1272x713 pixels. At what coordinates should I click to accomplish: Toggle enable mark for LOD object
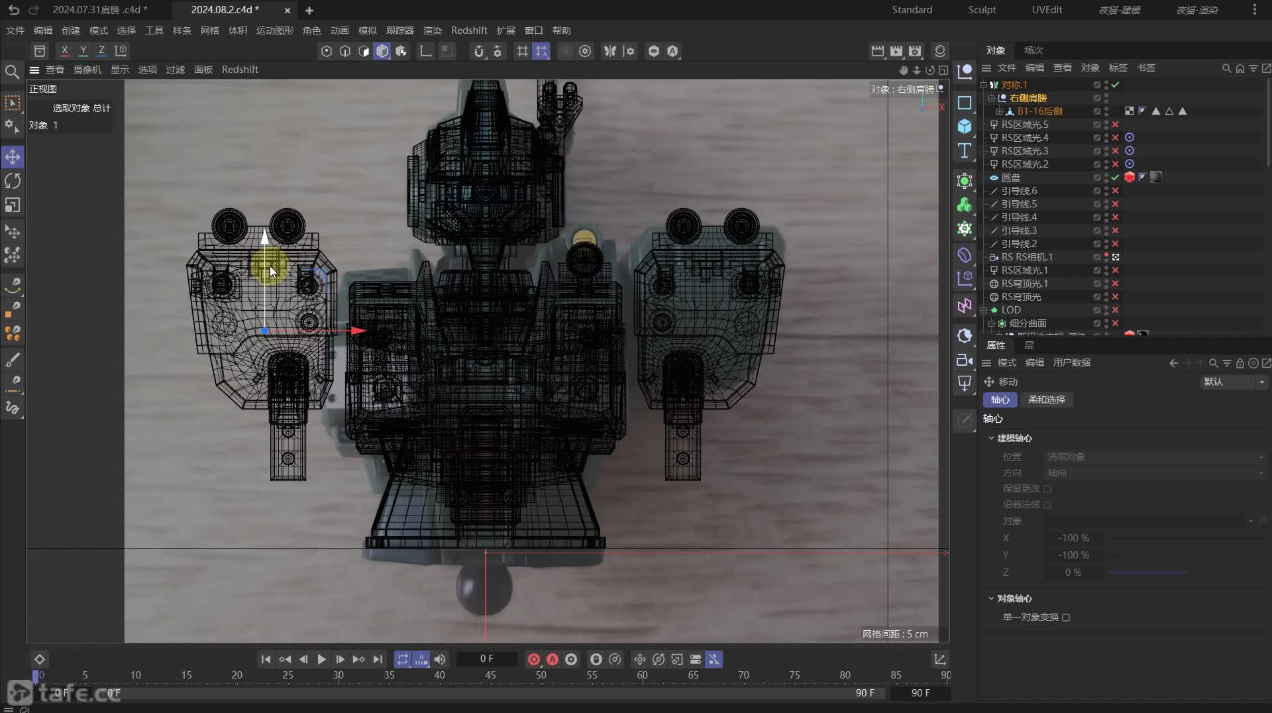click(1116, 310)
